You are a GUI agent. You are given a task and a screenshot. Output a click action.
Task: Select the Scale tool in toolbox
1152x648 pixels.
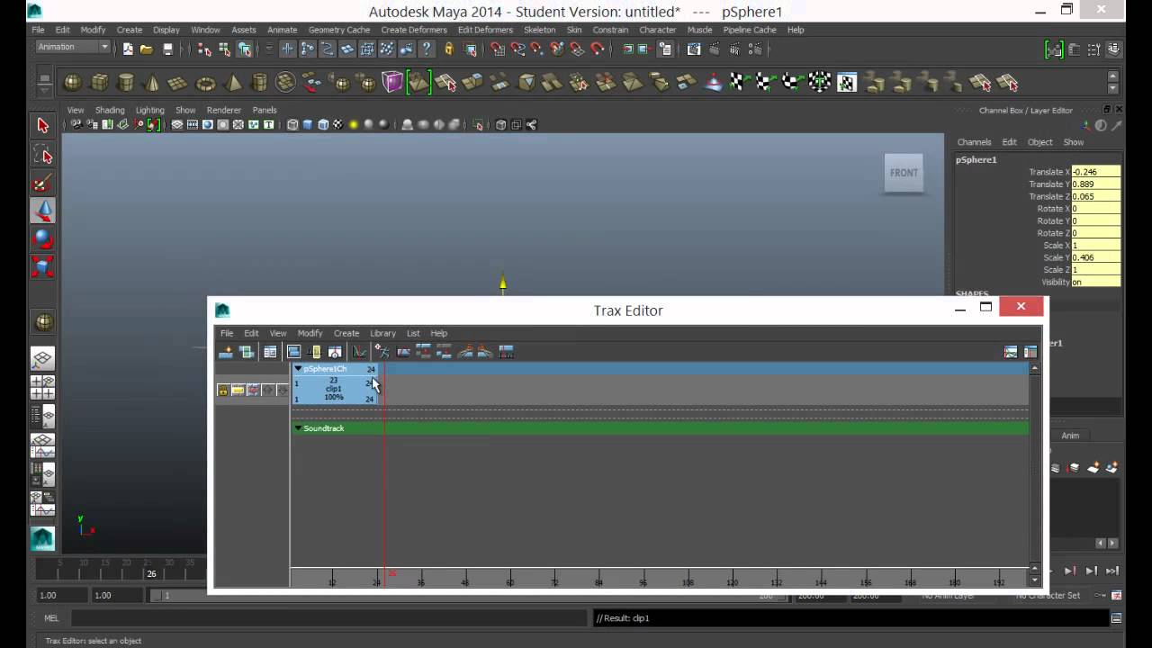coord(42,266)
